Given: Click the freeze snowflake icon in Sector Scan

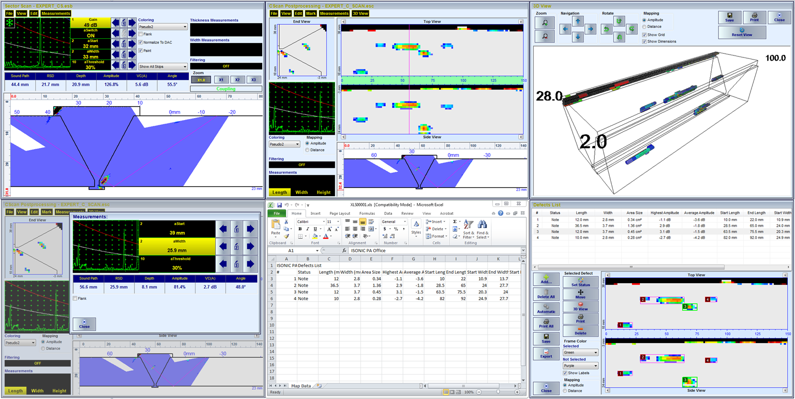Looking at the screenshot, I should point(9,22).
